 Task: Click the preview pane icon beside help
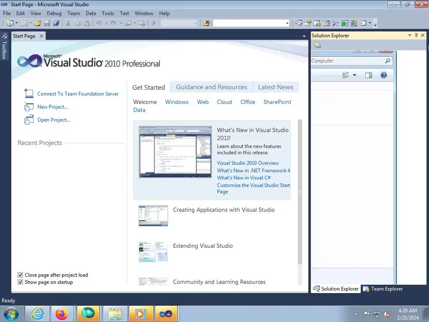369,75
